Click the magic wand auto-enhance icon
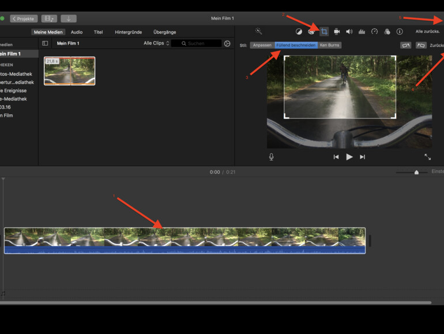Screen dimensions: 444x334 258,32
